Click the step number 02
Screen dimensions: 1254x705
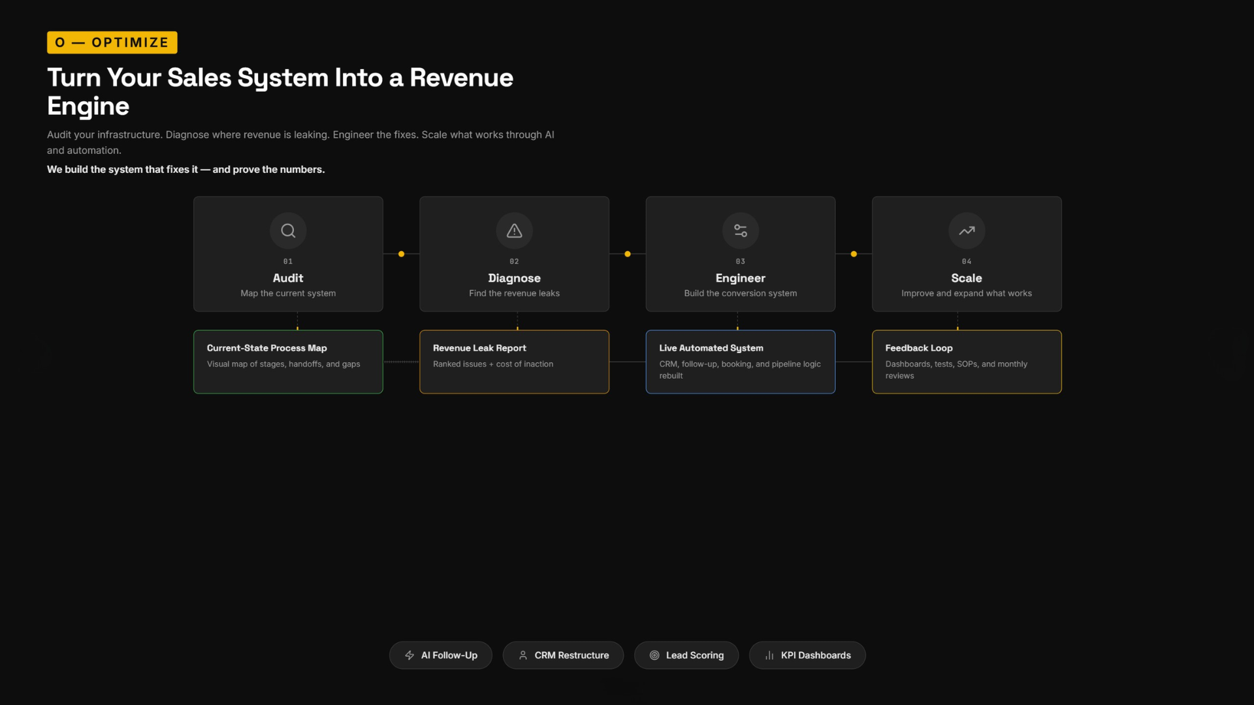515,261
